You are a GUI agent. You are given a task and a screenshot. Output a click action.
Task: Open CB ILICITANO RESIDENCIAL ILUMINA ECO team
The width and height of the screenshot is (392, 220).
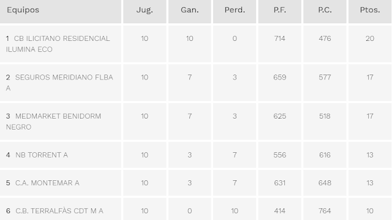point(58,44)
